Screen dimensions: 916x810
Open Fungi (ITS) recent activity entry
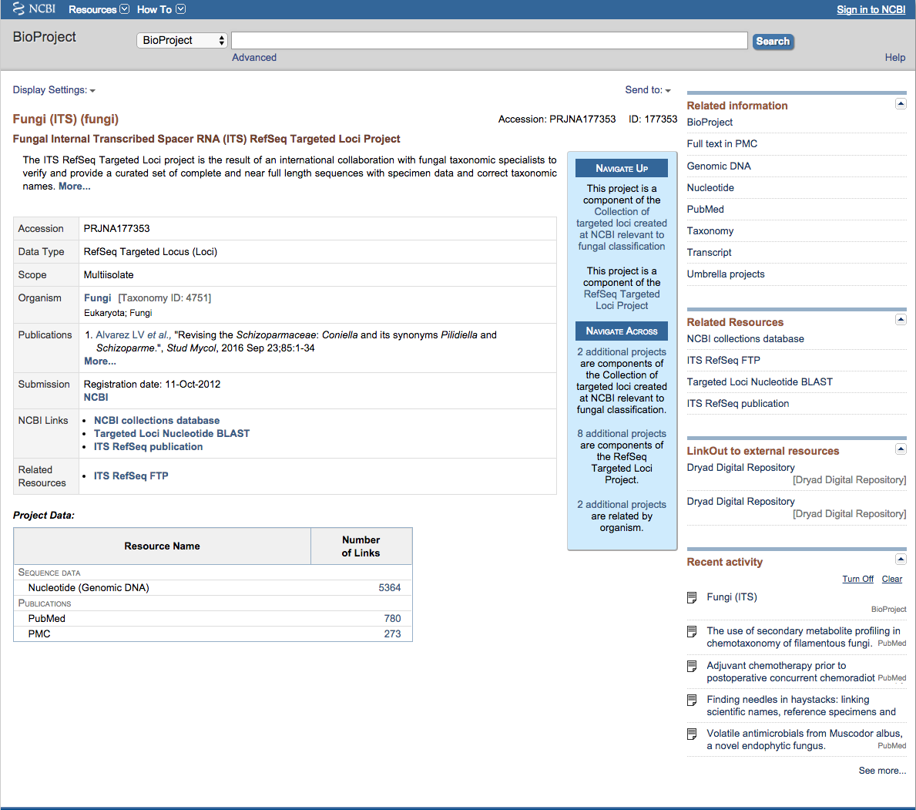coord(731,597)
